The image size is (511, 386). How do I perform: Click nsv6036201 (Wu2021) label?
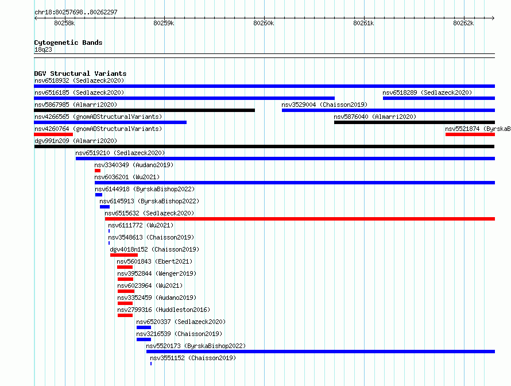[127, 177]
